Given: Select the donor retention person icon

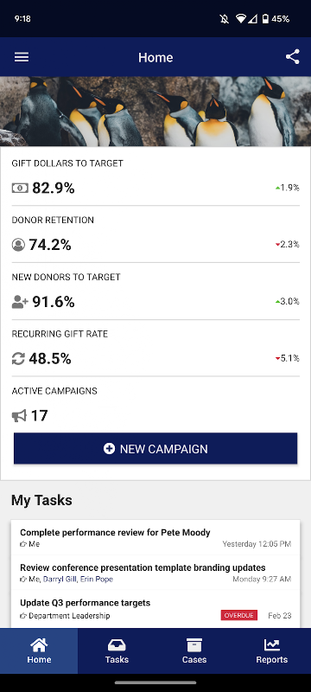Looking at the screenshot, I should coord(18,245).
